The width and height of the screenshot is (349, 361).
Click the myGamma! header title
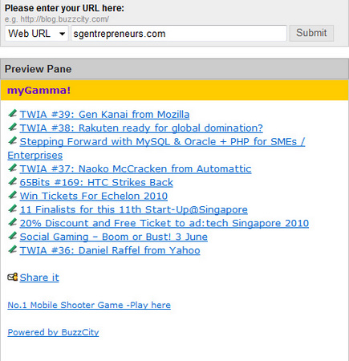(x=39, y=91)
